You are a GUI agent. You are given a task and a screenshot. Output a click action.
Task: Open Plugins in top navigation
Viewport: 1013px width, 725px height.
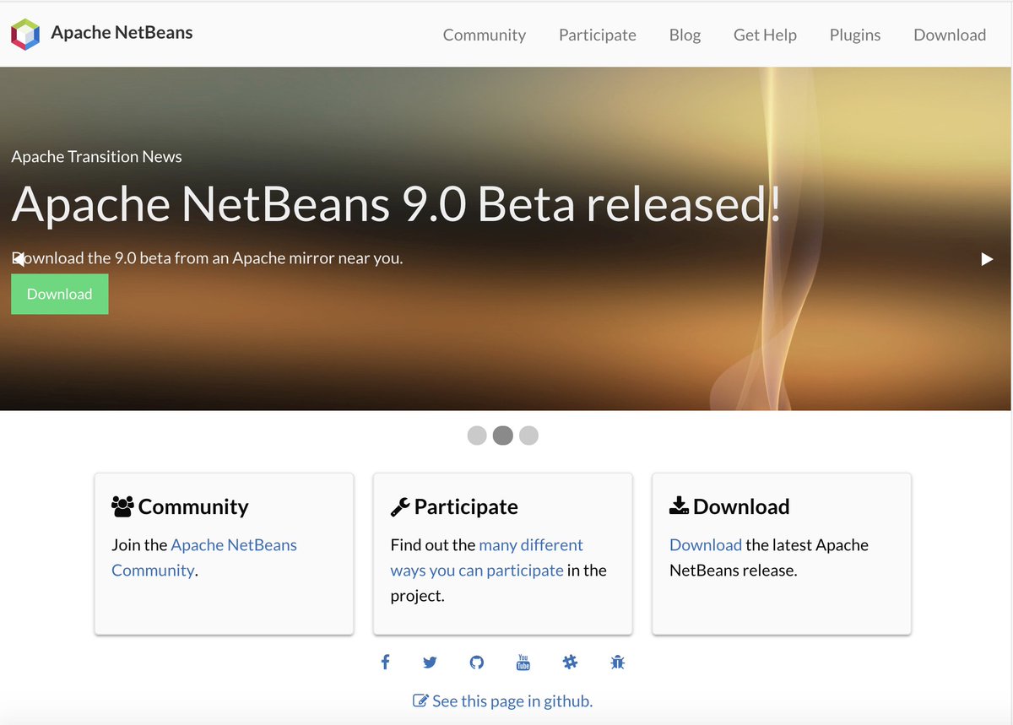[855, 35]
